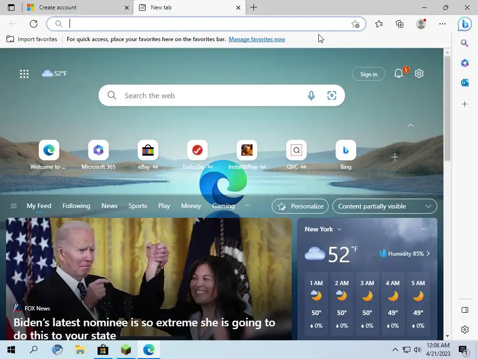Viewport: 478px width, 359px height.
Task: Open Outlook in the sidebar
Action: tap(464, 82)
